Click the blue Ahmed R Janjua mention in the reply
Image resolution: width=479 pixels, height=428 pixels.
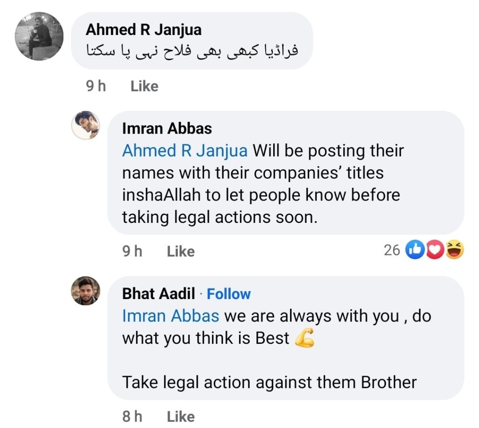point(185,151)
